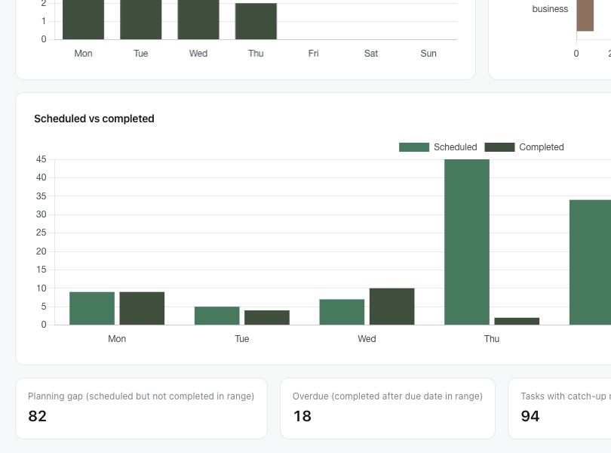Expand the Planning gap metric card
Image resolution: width=611 pixels, height=453 pixels.
click(x=141, y=408)
